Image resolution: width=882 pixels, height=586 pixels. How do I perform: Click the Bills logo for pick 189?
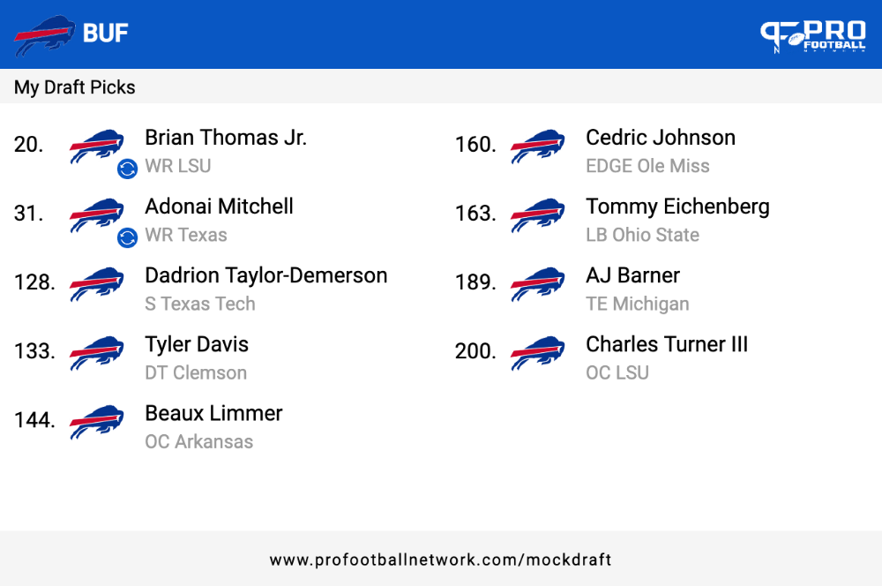pyautogui.click(x=538, y=284)
